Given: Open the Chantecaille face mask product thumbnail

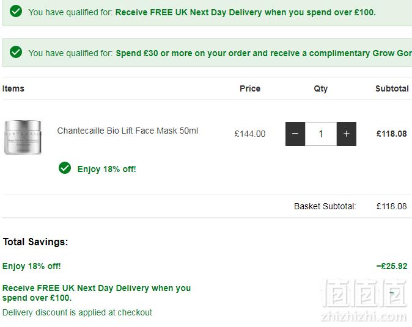Looking at the screenshot, I should [23, 137].
